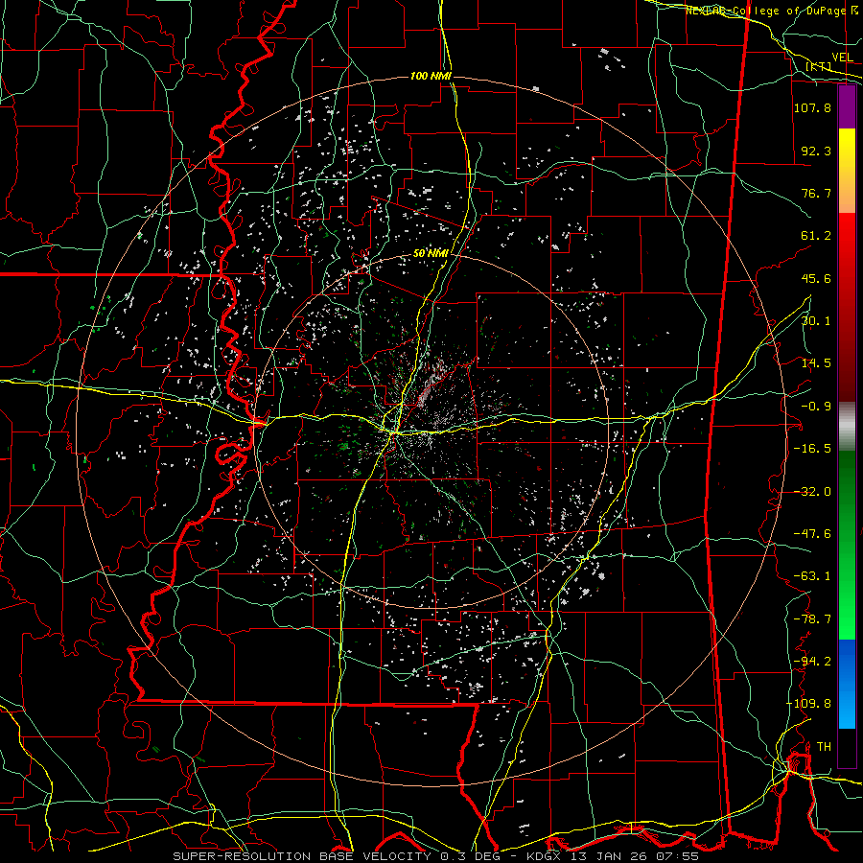Image resolution: width=863 pixels, height=863 pixels.
Task: Click the Super-Resolution Base Velocity caption
Action: point(436,856)
